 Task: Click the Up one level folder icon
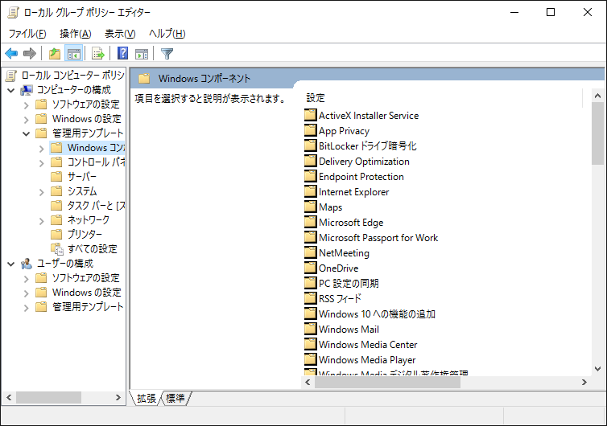[x=55, y=53]
